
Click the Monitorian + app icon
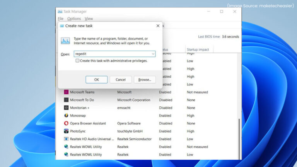[66, 107]
